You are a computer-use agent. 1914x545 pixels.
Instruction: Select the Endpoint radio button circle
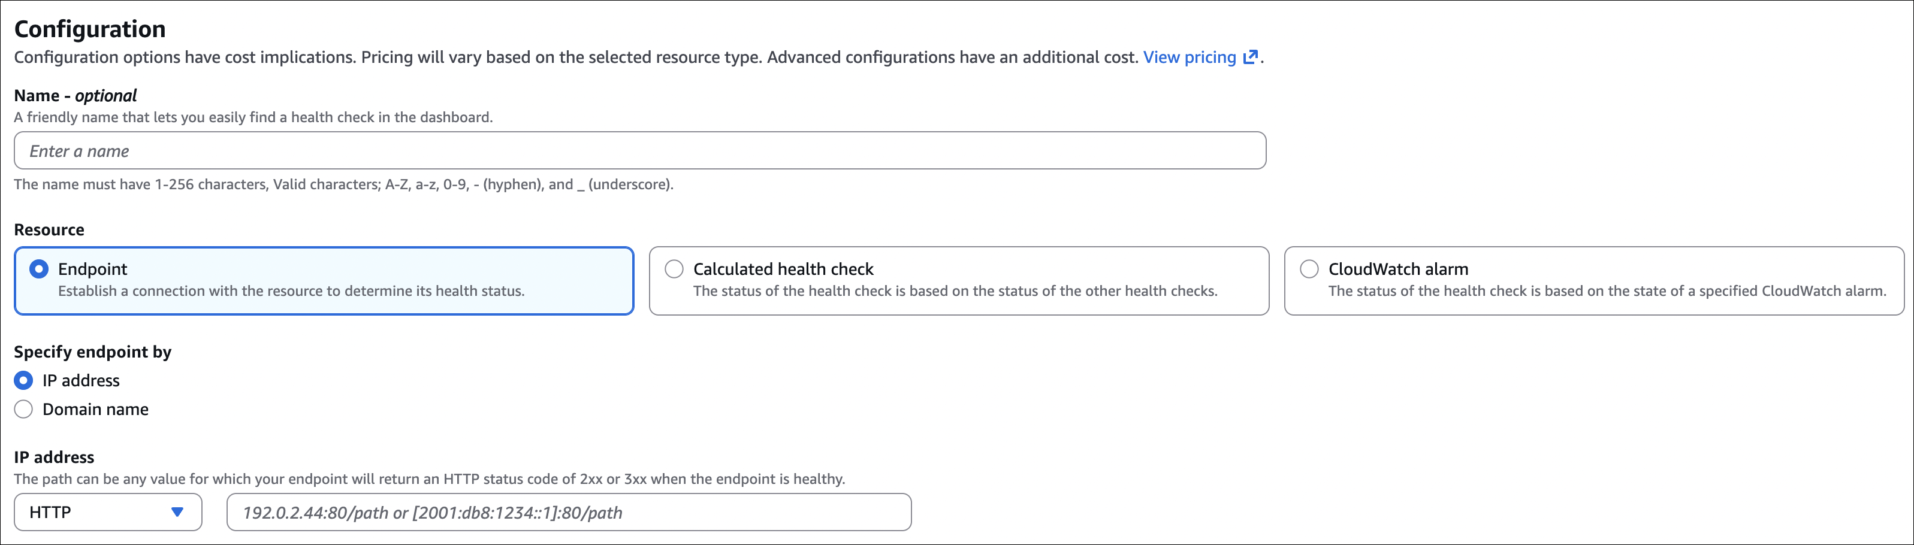click(38, 269)
